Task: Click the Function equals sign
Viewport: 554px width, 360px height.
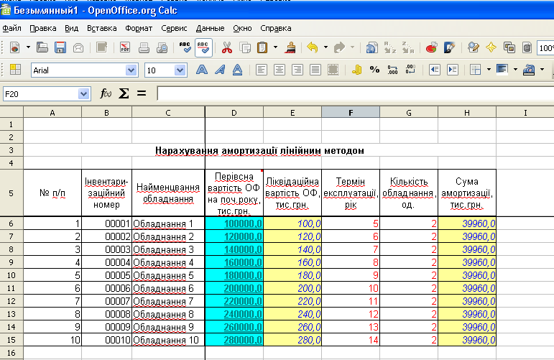Action: [x=142, y=93]
